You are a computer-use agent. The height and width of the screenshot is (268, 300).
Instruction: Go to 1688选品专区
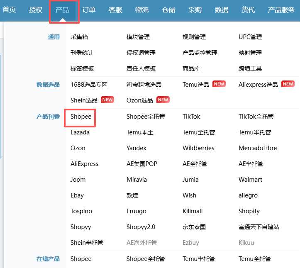tap(89, 85)
